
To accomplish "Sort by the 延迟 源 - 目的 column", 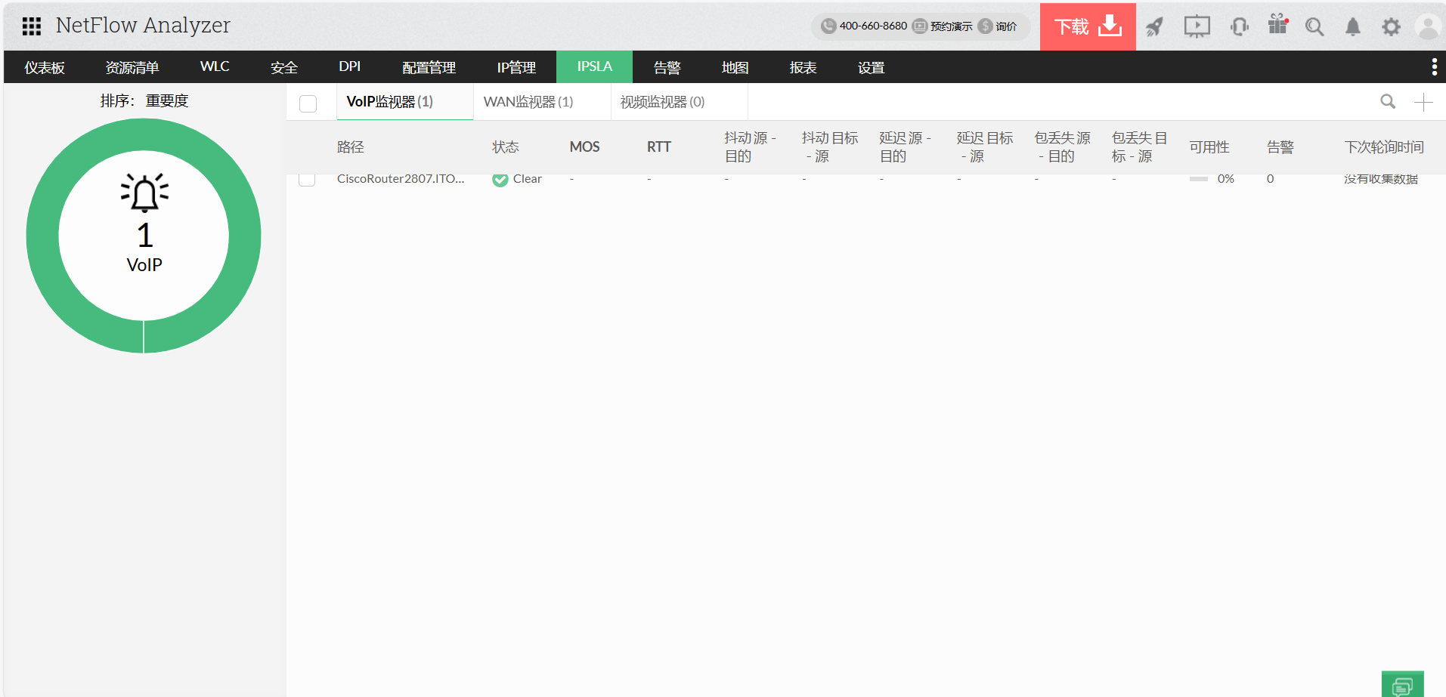I will (906, 147).
